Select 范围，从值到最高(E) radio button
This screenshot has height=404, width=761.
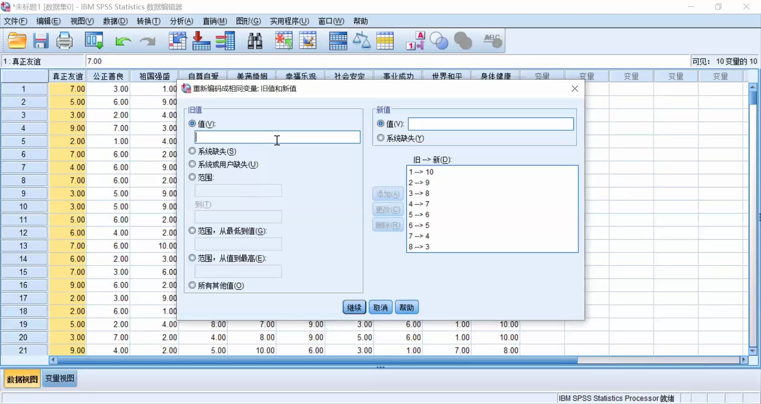(192, 258)
